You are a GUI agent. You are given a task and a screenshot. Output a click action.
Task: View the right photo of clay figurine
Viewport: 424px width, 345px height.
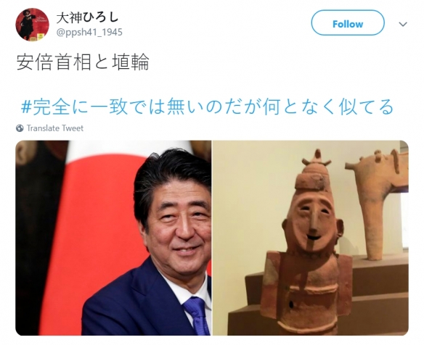click(311, 238)
